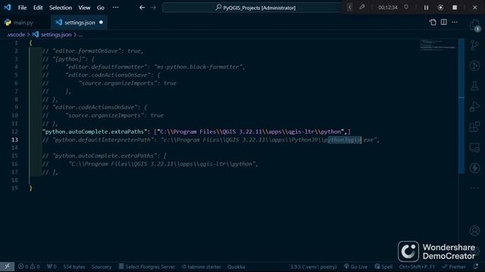Image resolution: width=485 pixels, height=272 pixels.
Task: Show additional activity bar views
Action: click(474, 188)
